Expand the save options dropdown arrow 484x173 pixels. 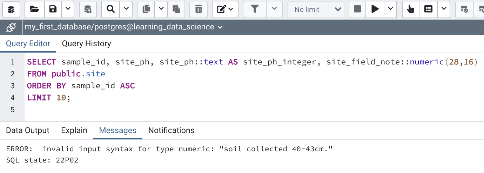pyautogui.click(x=68, y=9)
